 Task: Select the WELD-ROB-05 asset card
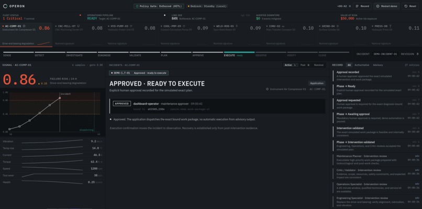click(x=237, y=34)
